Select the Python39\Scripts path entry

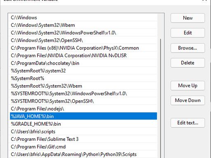(x=83, y=154)
